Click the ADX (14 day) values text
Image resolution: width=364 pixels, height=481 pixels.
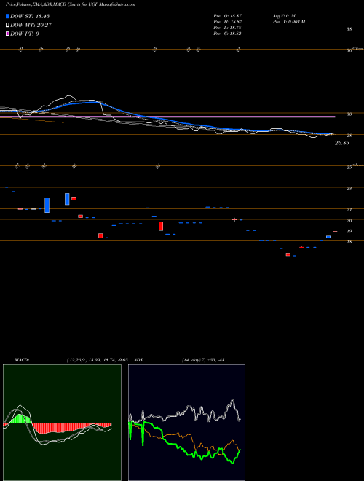(x=203, y=360)
